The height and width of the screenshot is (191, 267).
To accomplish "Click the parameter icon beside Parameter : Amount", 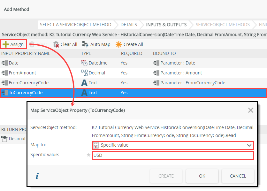I will click(156, 73).
